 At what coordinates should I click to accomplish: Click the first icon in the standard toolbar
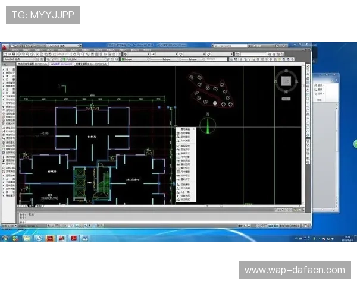[5, 53]
